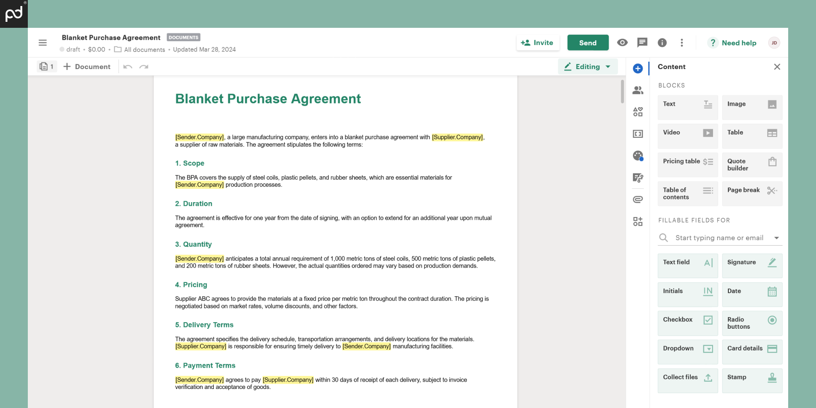
Task: Open the hamburger main menu
Action: coord(43,43)
